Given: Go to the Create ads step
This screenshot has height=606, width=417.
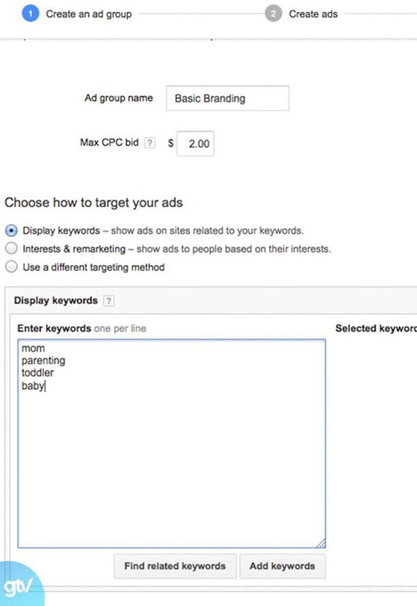Looking at the screenshot, I should (x=313, y=14).
